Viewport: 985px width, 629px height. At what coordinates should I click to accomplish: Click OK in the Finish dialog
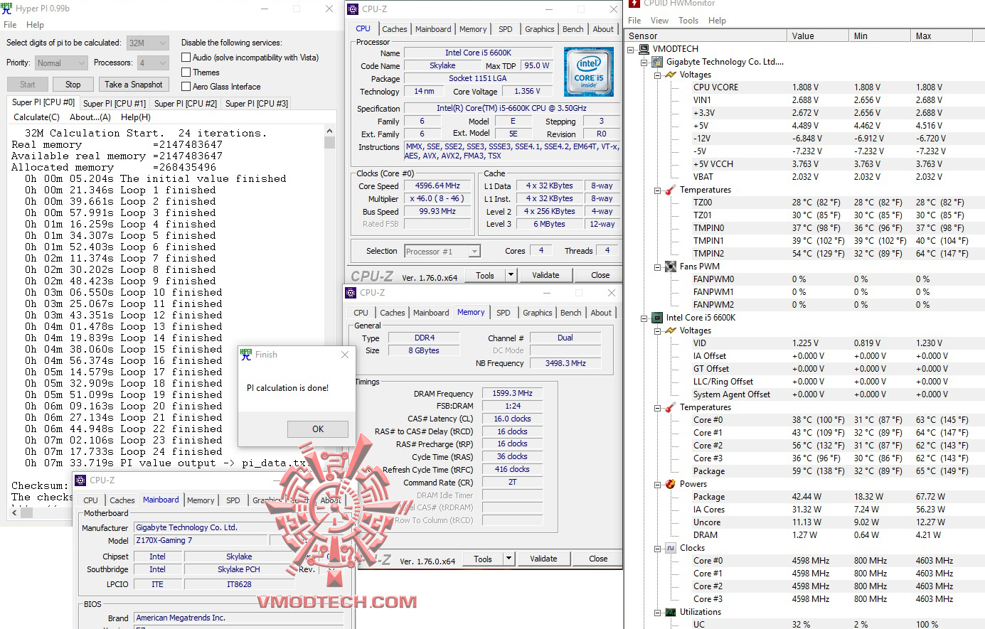[318, 429]
